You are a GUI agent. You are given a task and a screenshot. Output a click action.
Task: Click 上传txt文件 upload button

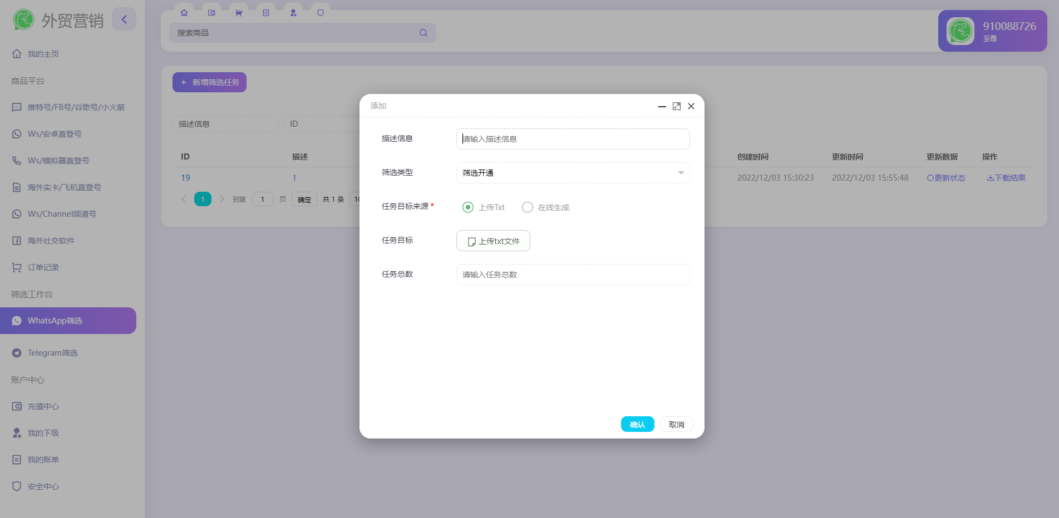click(x=493, y=241)
